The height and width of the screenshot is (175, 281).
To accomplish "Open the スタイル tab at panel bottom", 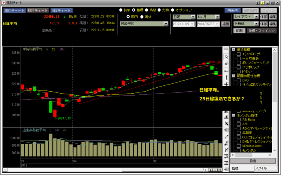I will click(x=265, y=168).
